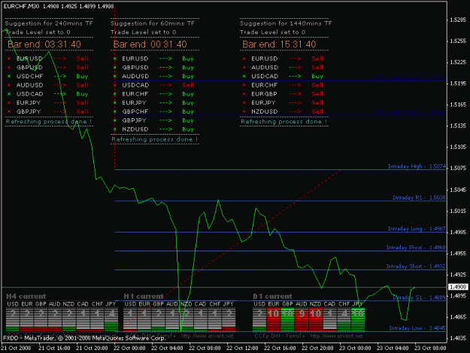Click red arrow of EURCHF row in 1440mins panel
Viewport: 470px width, 353px height.
(x=296, y=85)
